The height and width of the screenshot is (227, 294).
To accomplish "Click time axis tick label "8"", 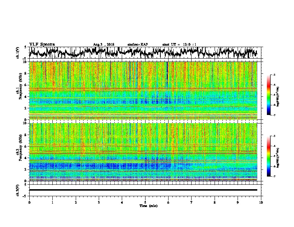I will (215, 203).
